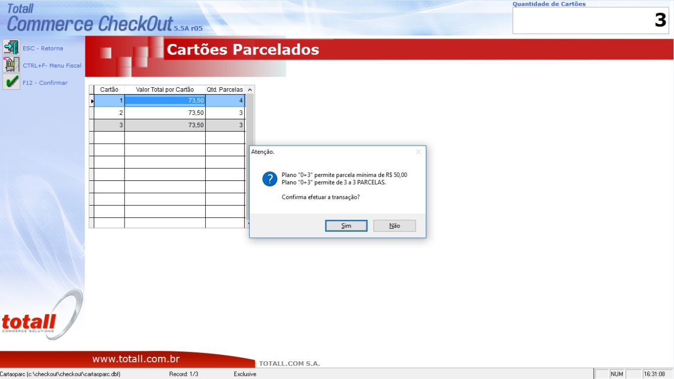The height and width of the screenshot is (379, 674).
Task: Click the Cartão column header
Action: click(x=109, y=90)
